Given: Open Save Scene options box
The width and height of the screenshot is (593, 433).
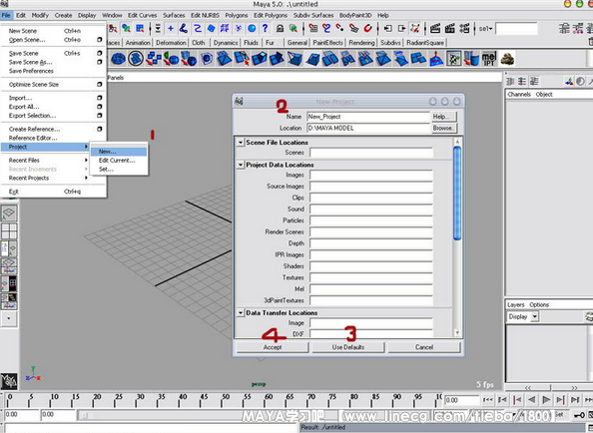Looking at the screenshot, I should click(x=100, y=53).
